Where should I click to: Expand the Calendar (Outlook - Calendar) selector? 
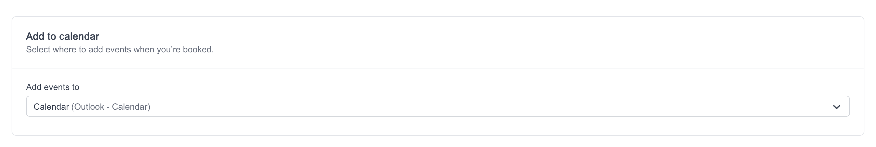tap(438, 106)
